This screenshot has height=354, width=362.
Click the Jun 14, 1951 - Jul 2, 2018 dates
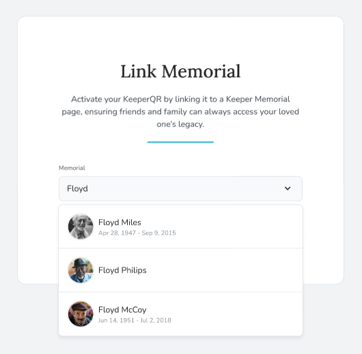(x=135, y=321)
